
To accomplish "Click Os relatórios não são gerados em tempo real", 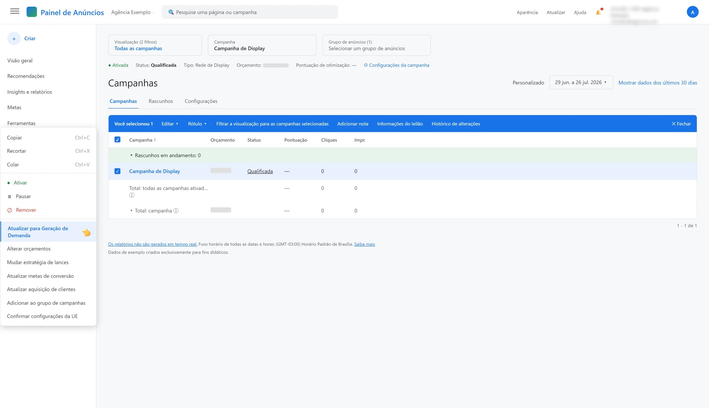I will 153,244.
